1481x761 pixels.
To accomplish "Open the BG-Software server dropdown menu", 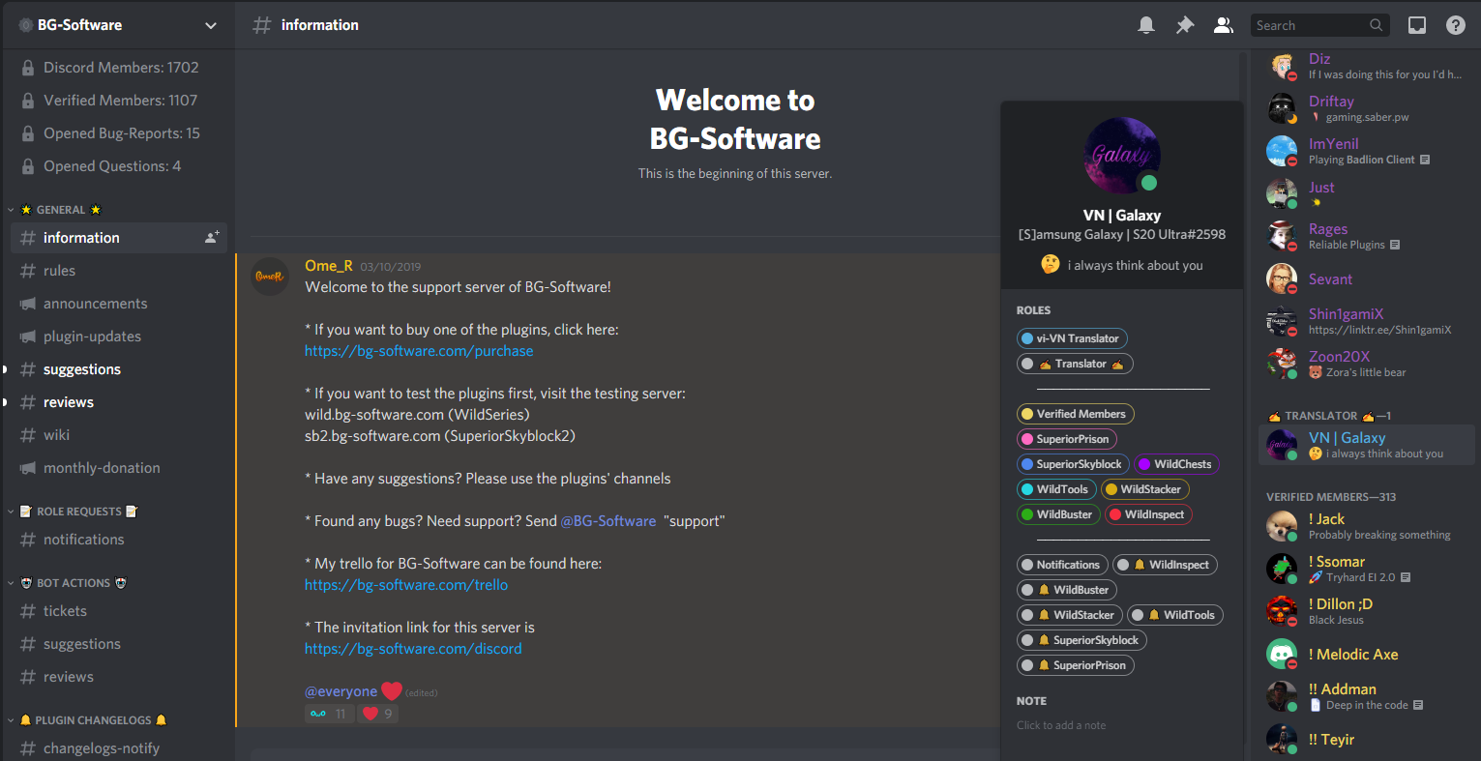I will click(x=211, y=25).
